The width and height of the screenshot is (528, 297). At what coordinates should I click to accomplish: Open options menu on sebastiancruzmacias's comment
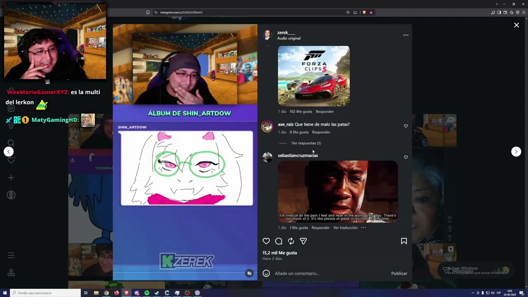363,228
